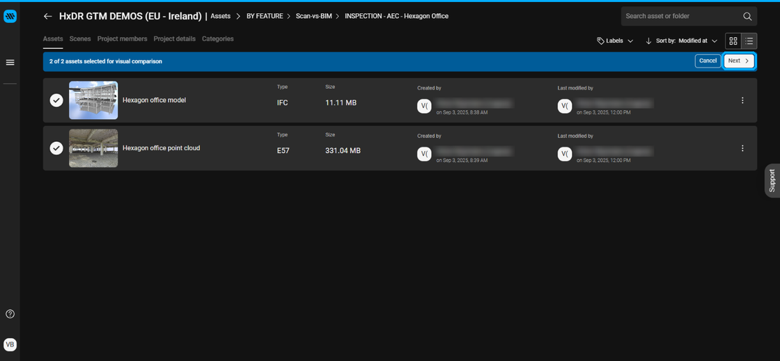Open options menu for Hexagon office model
Viewport: 780px width, 361px height.
coord(742,100)
